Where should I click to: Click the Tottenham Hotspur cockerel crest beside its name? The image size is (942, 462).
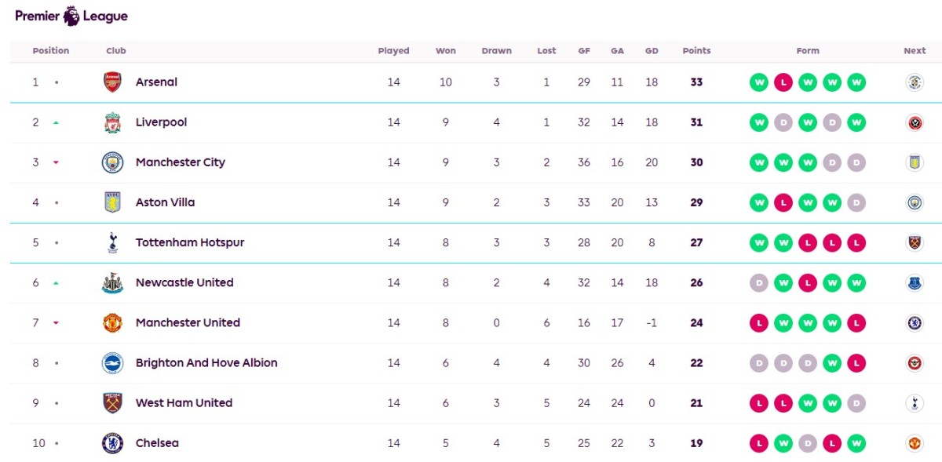[x=113, y=242]
